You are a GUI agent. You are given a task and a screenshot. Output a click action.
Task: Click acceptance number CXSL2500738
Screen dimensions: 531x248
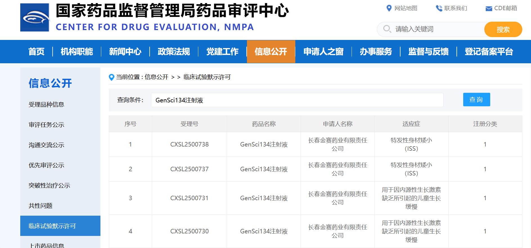(189, 145)
